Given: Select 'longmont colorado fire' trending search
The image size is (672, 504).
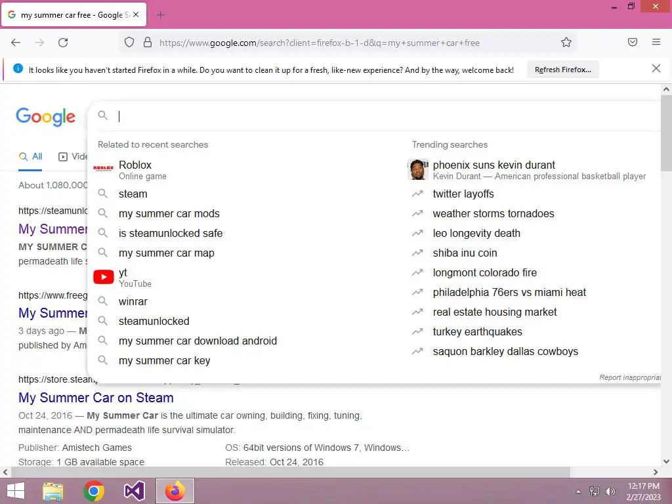Looking at the screenshot, I should [x=485, y=272].
